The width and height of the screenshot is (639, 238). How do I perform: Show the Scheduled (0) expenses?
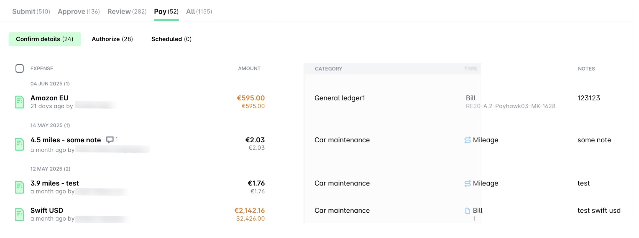(171, 39)
